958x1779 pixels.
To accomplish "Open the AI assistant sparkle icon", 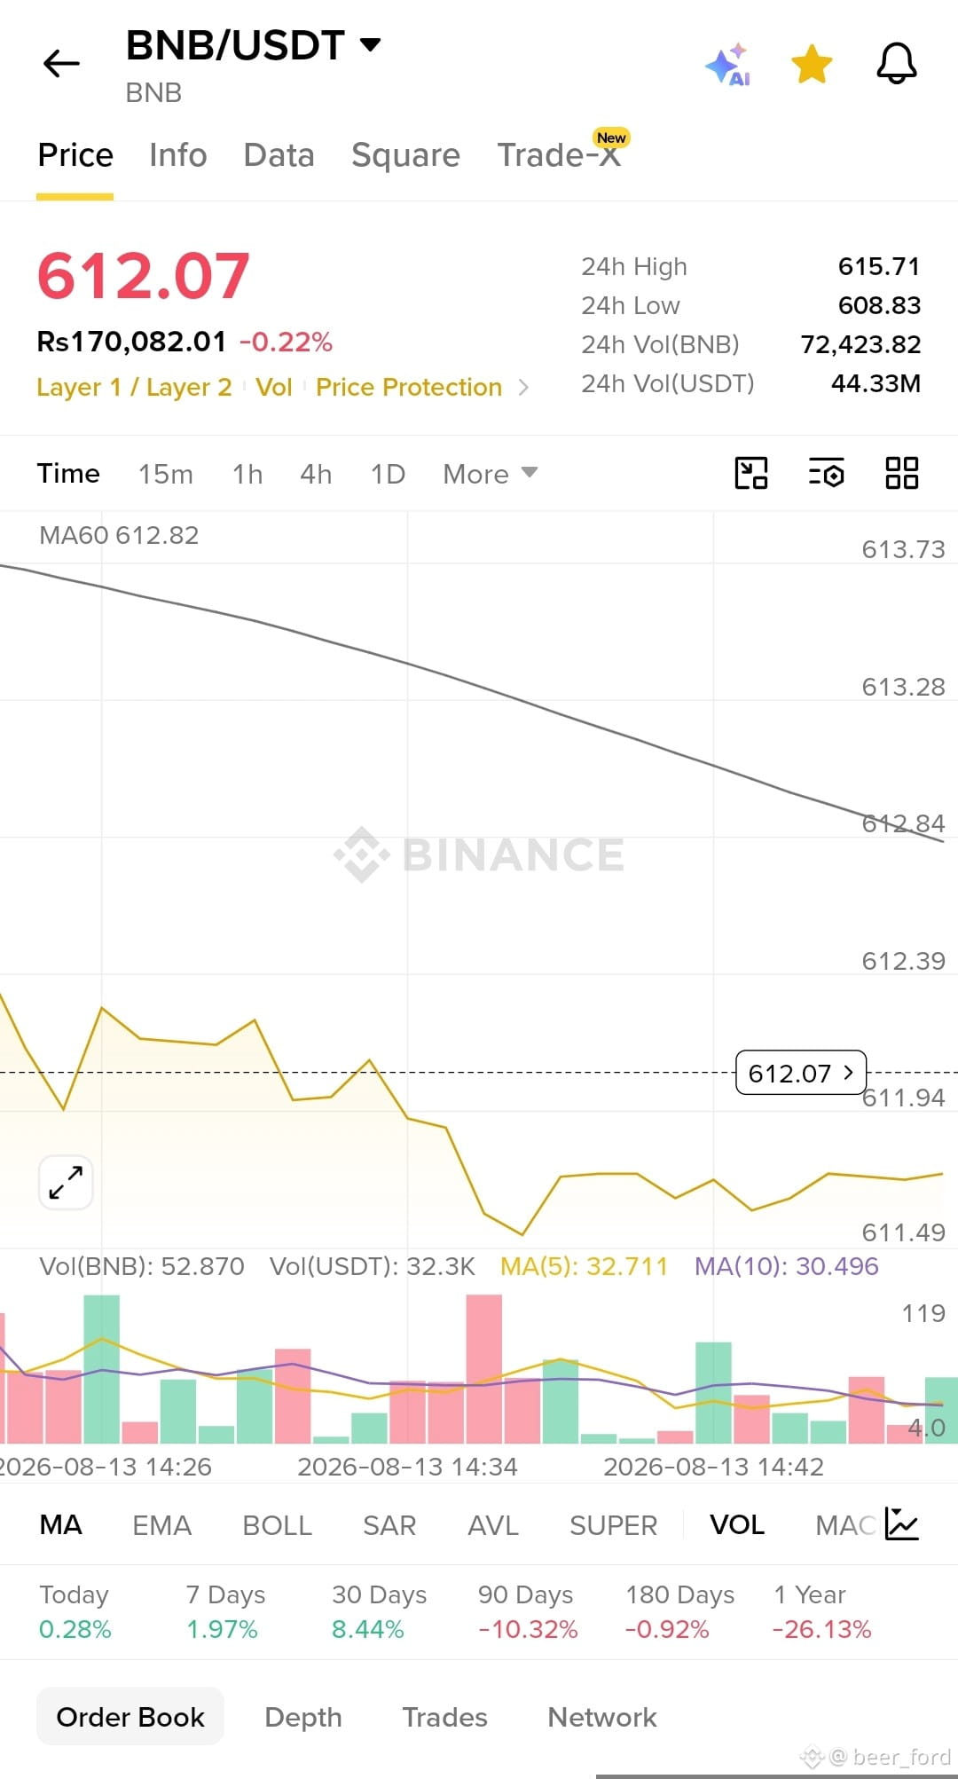I will [727, 64].
